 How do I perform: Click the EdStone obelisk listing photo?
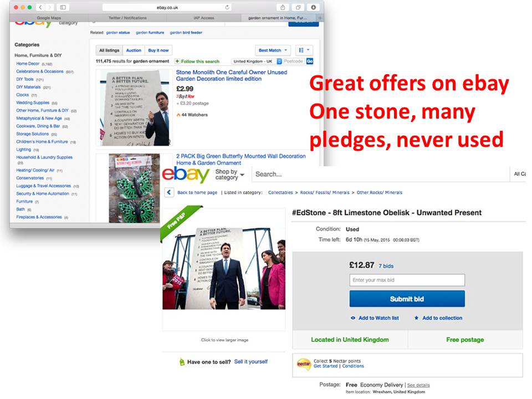point(224,268)
